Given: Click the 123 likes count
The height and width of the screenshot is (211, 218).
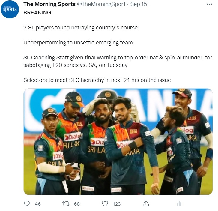Looking at the screenshot, I should pos(117,204).
